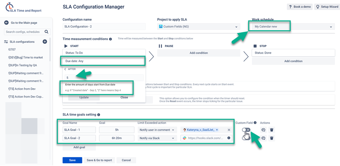Select ![TS] Action from Dev Cop... configuration

pos(26,97)
